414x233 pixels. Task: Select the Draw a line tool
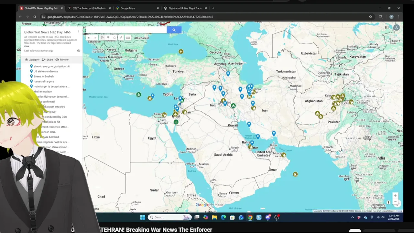click(x=114, y=38)
